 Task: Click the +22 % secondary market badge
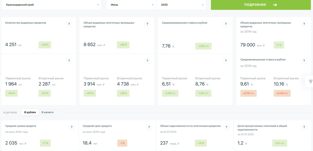[45, 93]
